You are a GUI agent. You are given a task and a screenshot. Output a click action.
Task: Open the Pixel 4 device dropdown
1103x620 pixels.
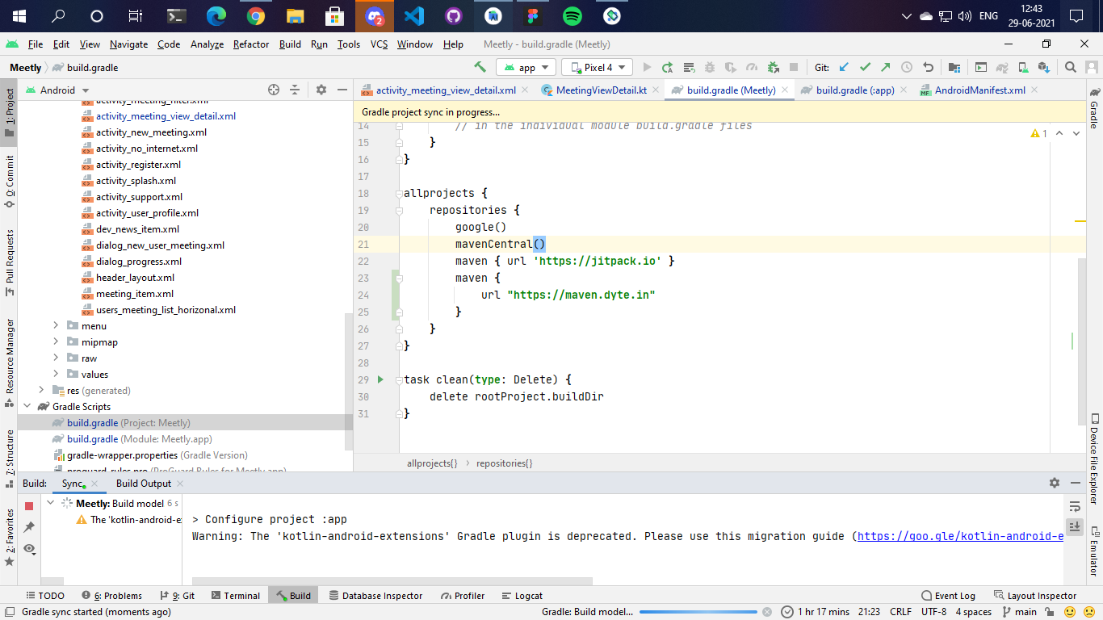tap(598, 68)
